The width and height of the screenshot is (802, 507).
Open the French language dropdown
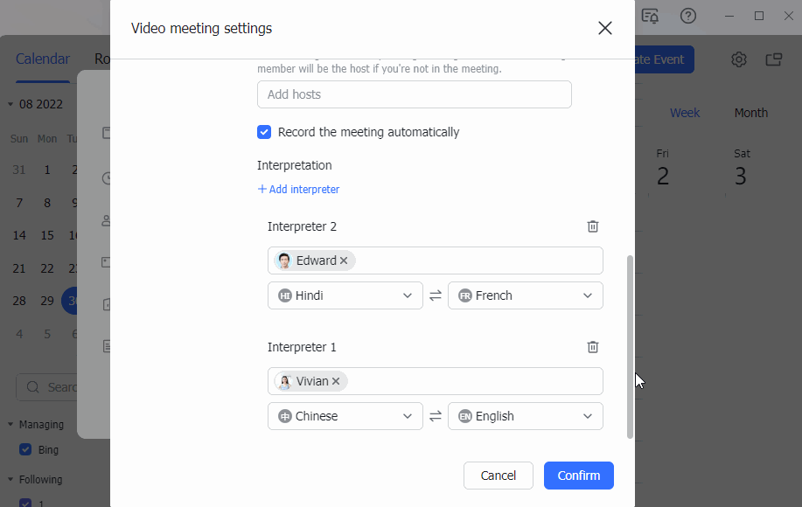coord(525,295)
